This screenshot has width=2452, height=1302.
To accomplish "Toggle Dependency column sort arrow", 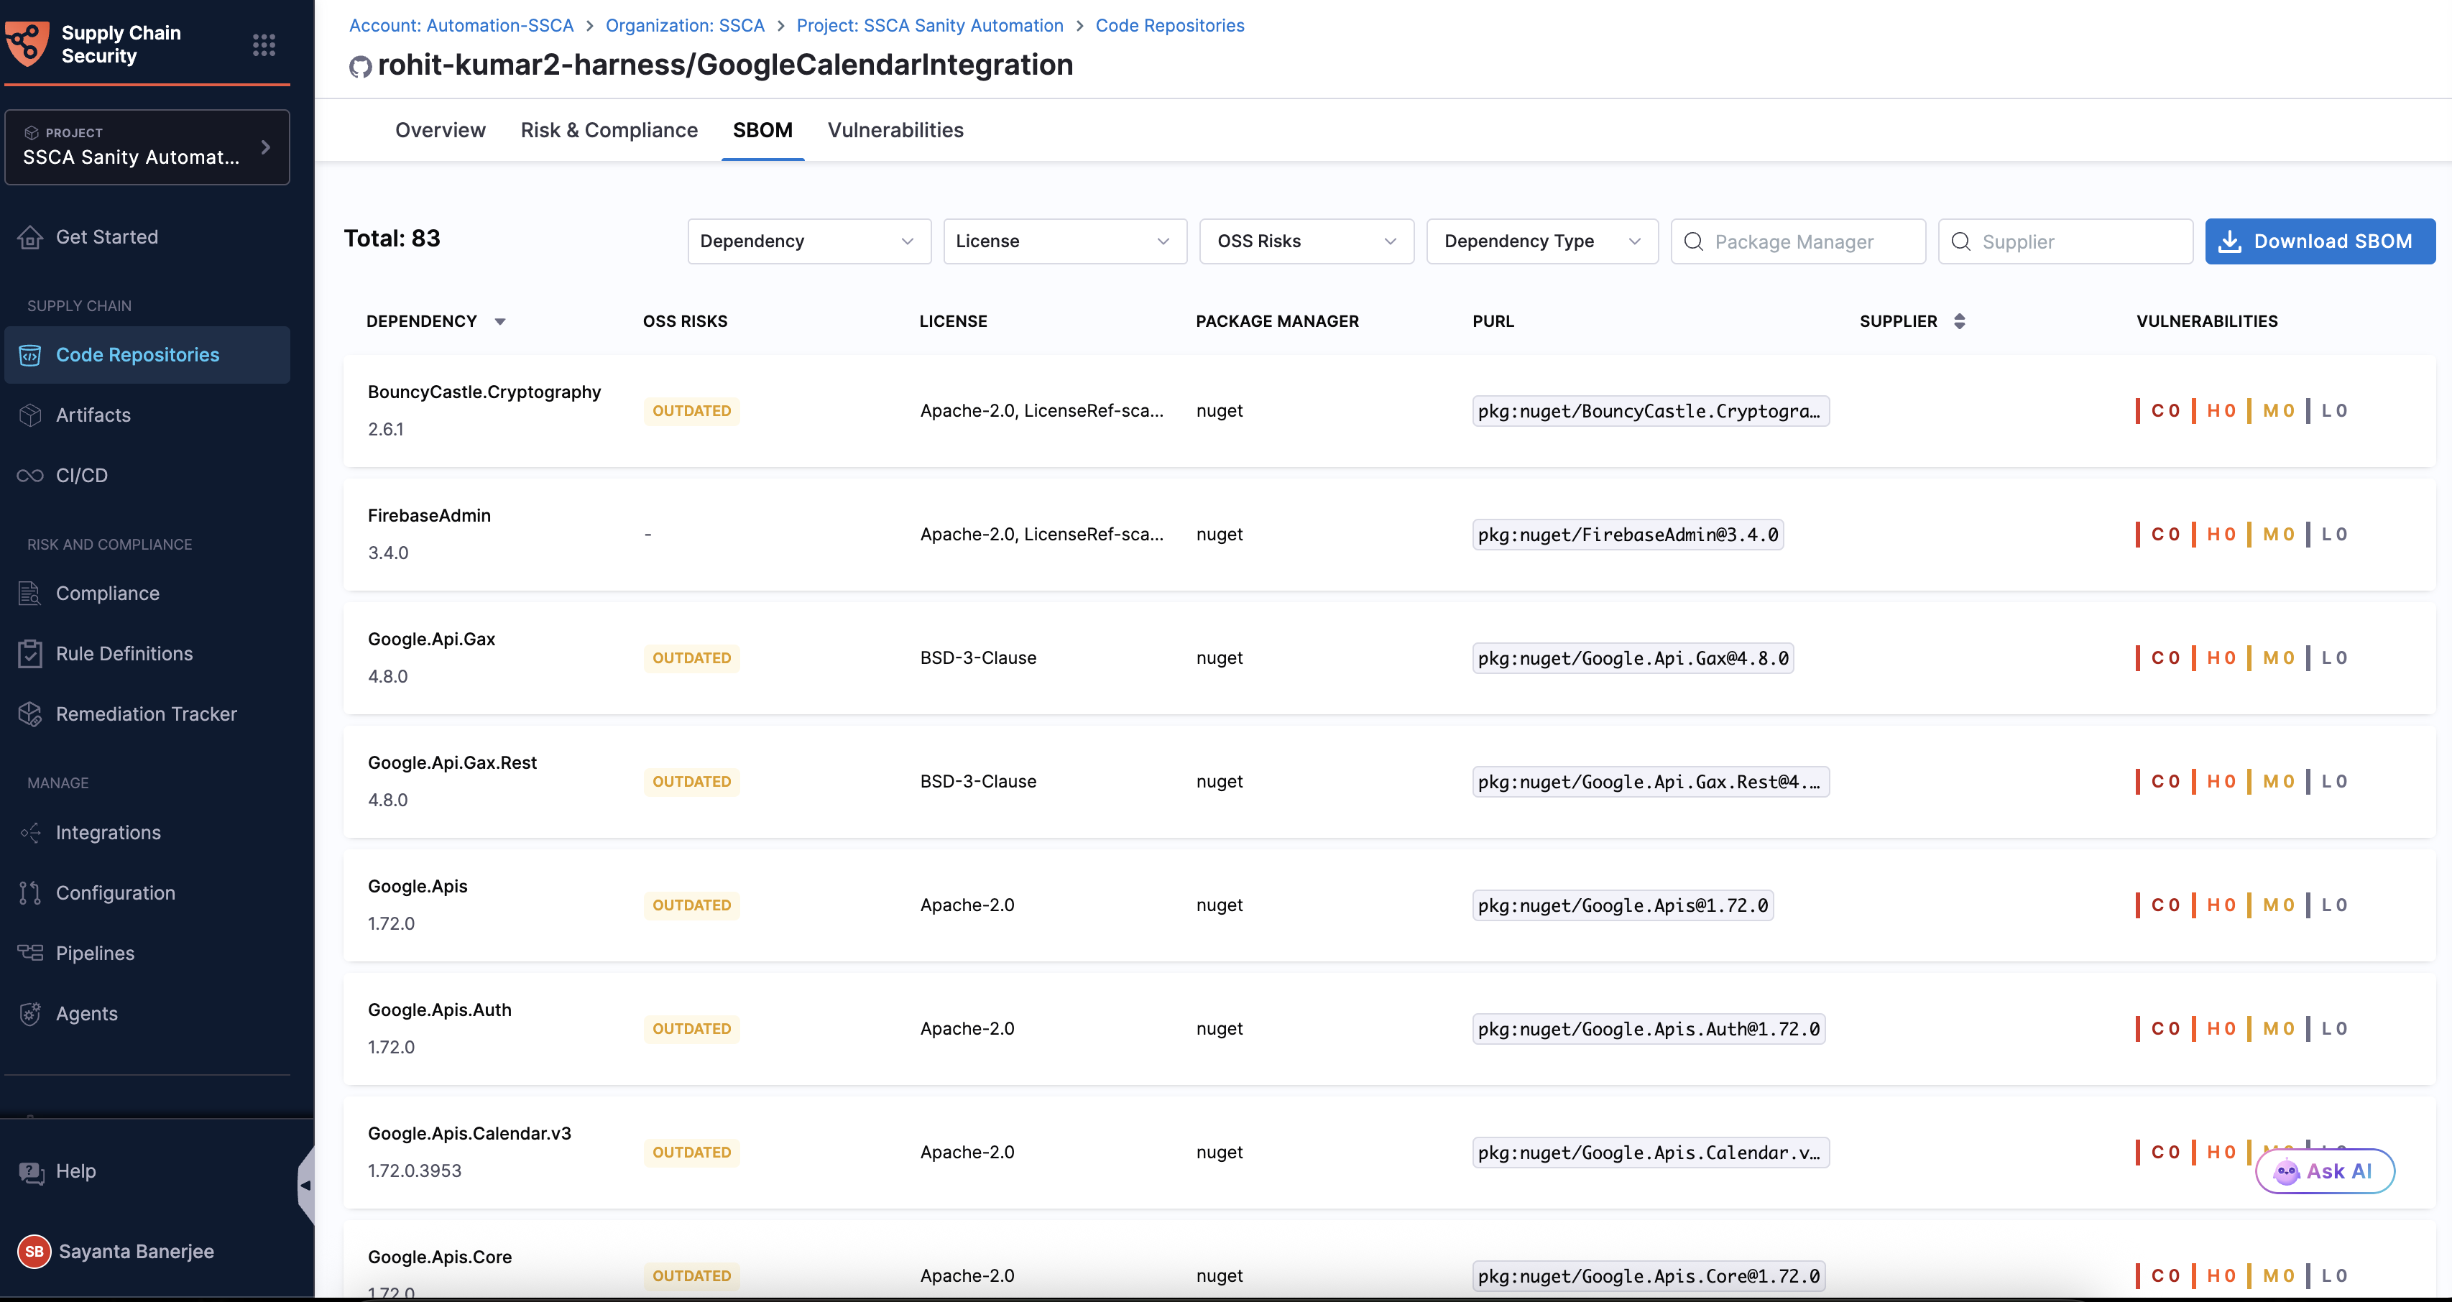I will coord(499,322).
